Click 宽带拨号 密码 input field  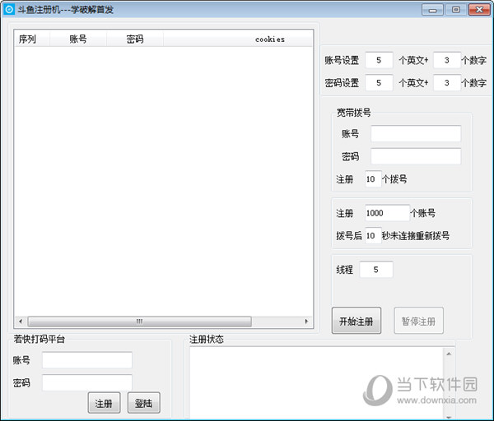point(416,156)
